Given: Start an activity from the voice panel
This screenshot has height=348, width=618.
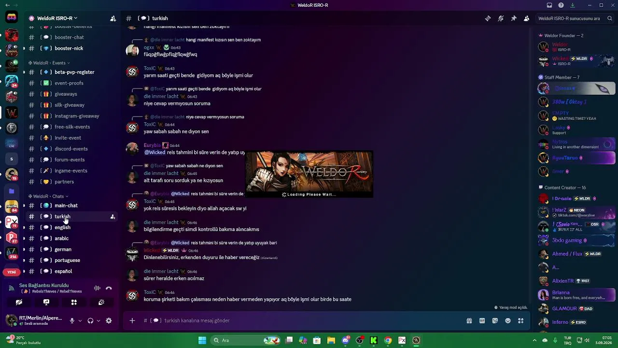Looking at the screenshot, I should pyautogui.click(x=74, y=302).
